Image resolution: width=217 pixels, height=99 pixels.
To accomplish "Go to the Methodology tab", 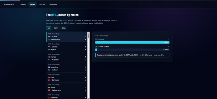I will tap(53, 4).
